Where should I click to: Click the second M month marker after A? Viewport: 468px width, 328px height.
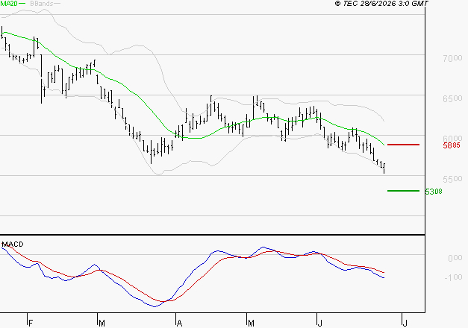click(x=251, y=324)
